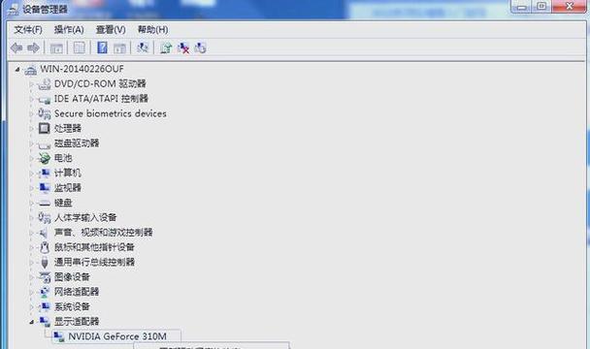Click the 通用串行总线控制器 USB icon
Screen dimensions: 590x349
click(45, 262)
